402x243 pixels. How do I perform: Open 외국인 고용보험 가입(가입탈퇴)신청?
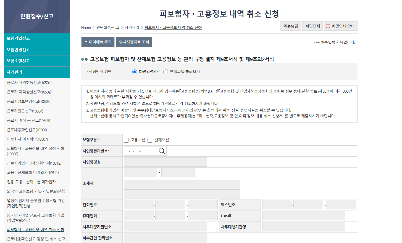click(x=36, y=191)
